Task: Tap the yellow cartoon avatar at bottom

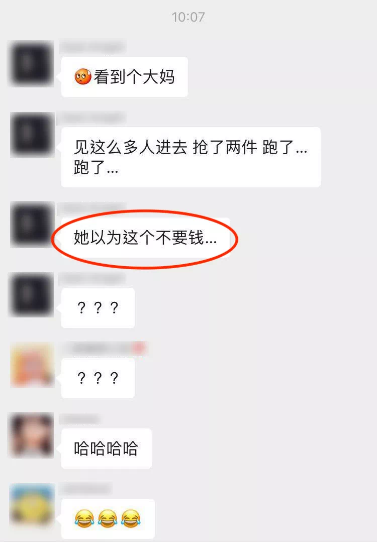Action: coord(32,505)
